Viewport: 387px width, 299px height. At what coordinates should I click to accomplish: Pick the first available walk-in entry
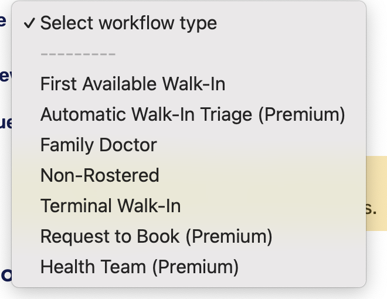pos(133,84)
